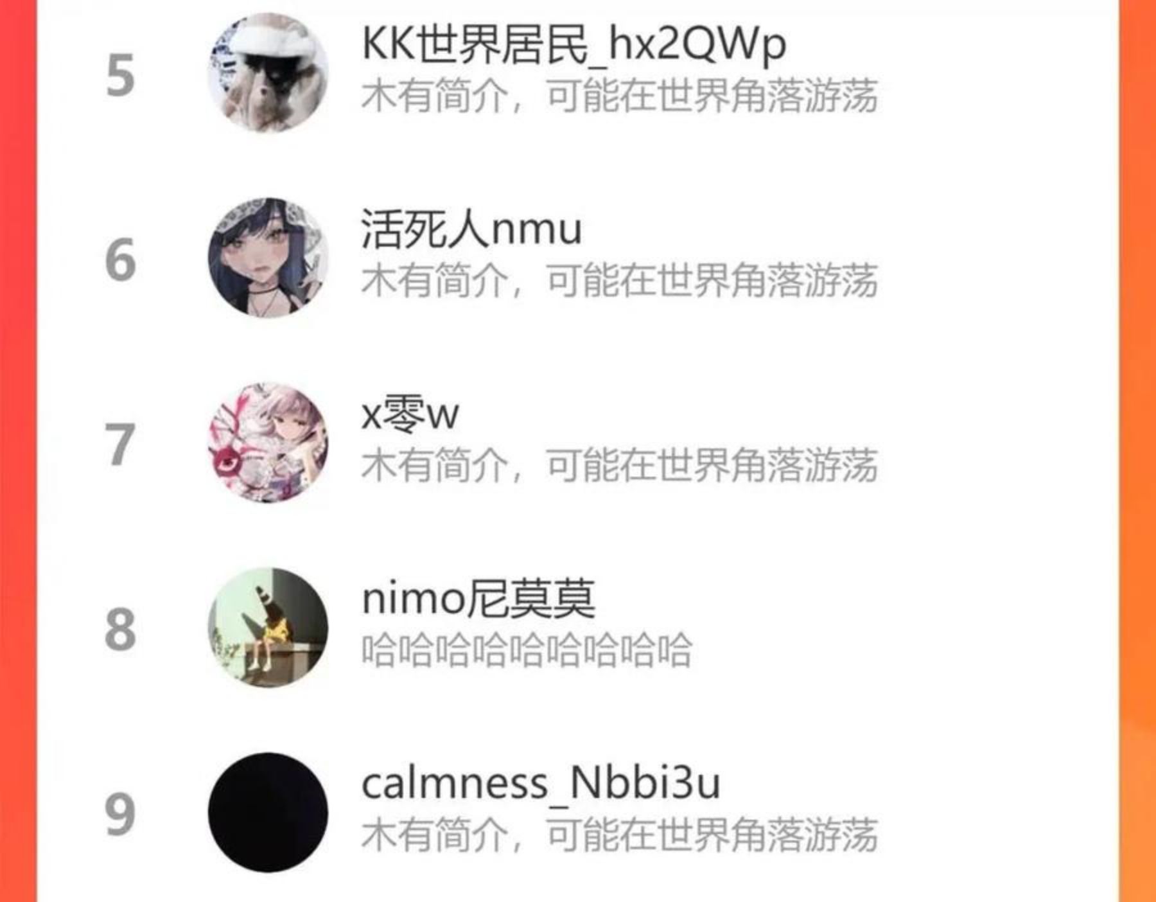Click username x零w
The width and height of the screenshot is (1156, 902).
pyautogui.click(x=410, y=414)
